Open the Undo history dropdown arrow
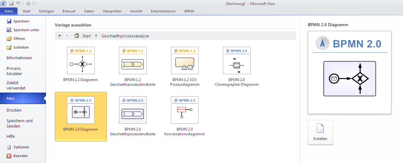 tap(23, 4)
